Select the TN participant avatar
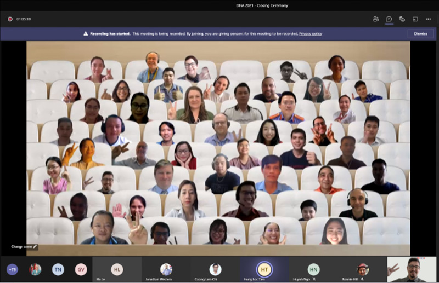439x283 pixels. click(x=58, y=270)
